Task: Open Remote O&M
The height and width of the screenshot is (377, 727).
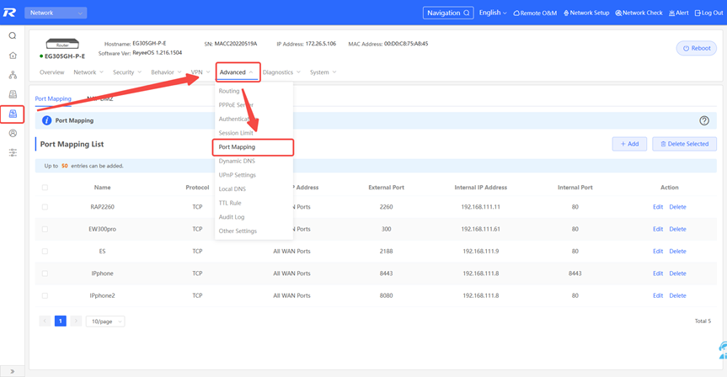Action: (x=535, y=13)
